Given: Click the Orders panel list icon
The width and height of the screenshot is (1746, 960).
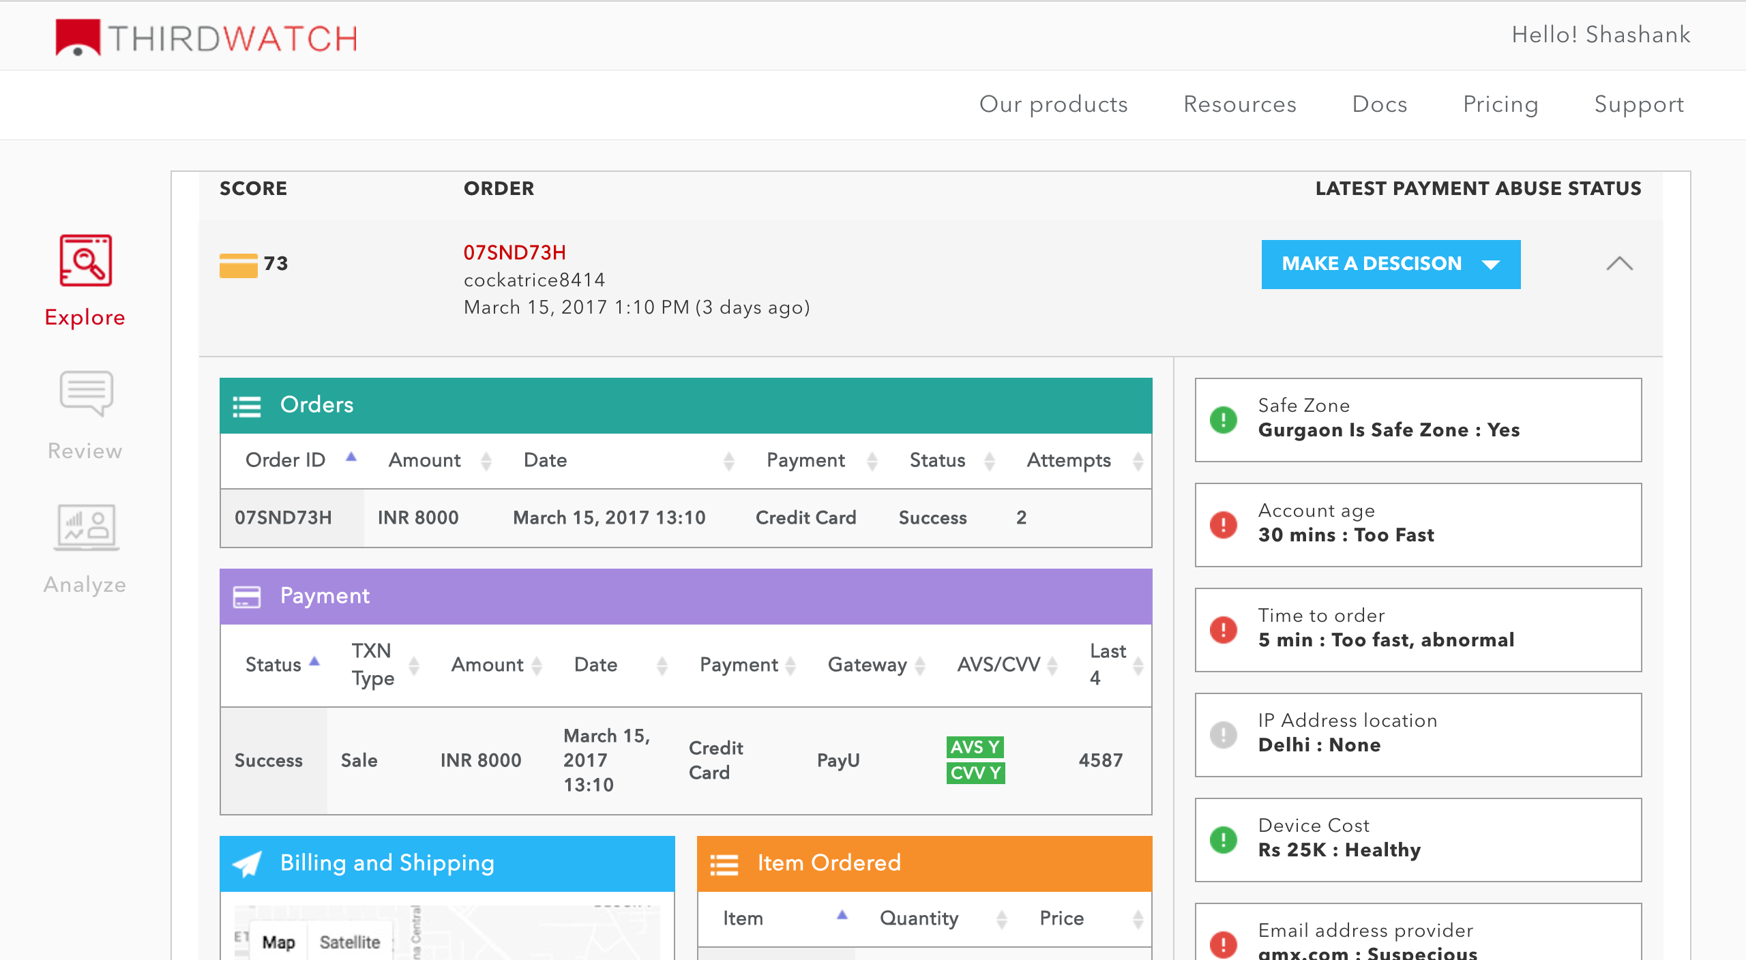Looking at the screenshot, I should (247, 406).
